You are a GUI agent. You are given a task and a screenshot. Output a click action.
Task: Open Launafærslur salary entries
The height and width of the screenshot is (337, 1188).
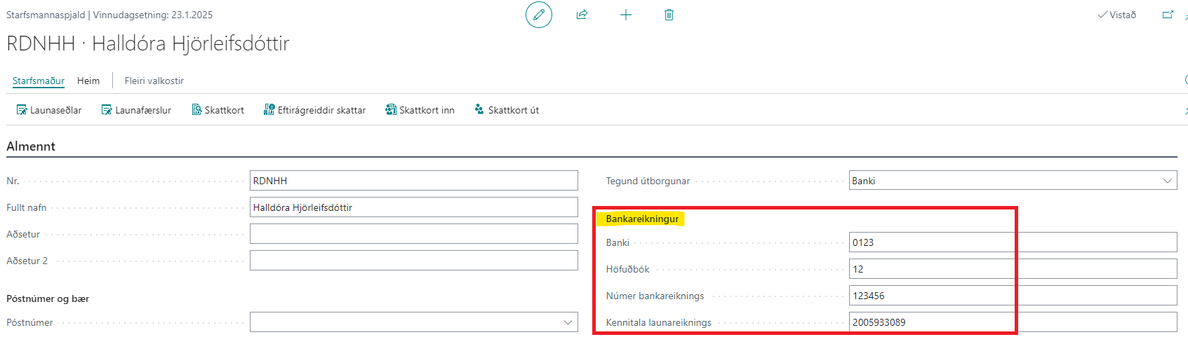coord(136,110)
